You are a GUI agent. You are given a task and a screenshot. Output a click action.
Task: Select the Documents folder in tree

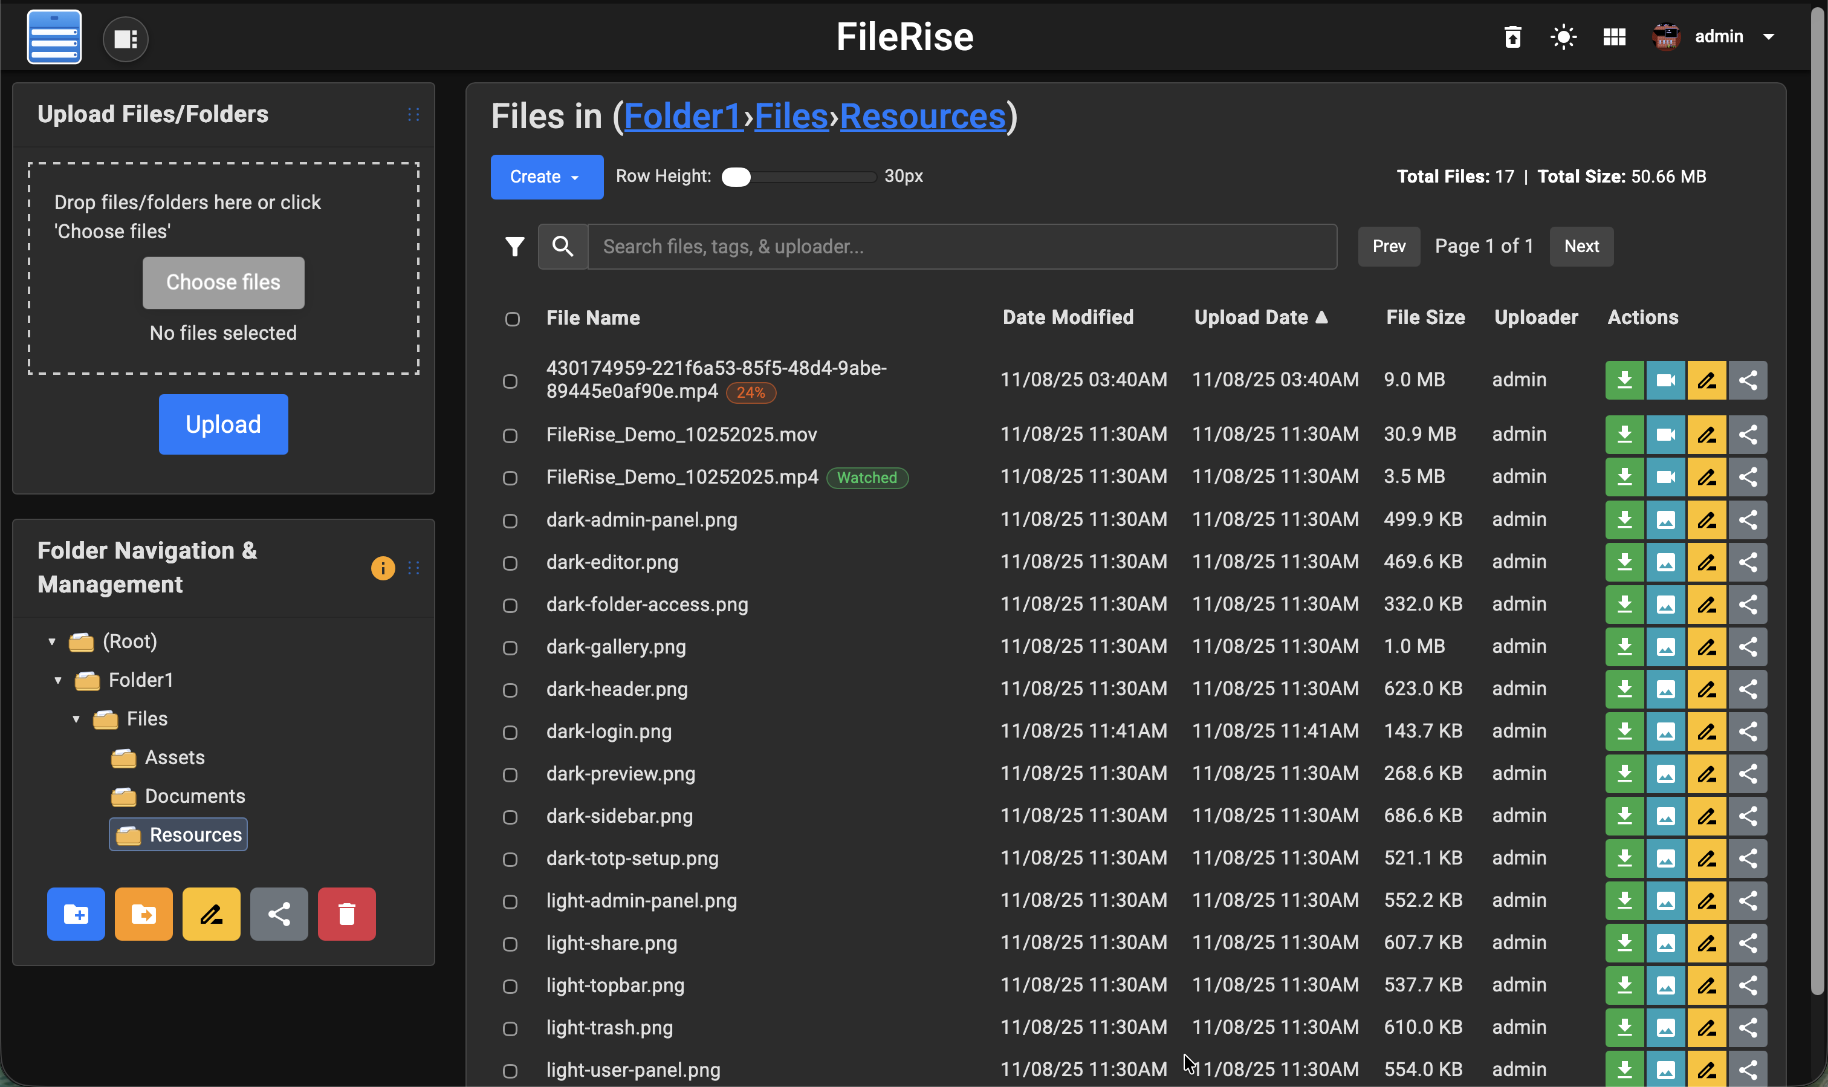pyautogui.click(x=194, y=796)
